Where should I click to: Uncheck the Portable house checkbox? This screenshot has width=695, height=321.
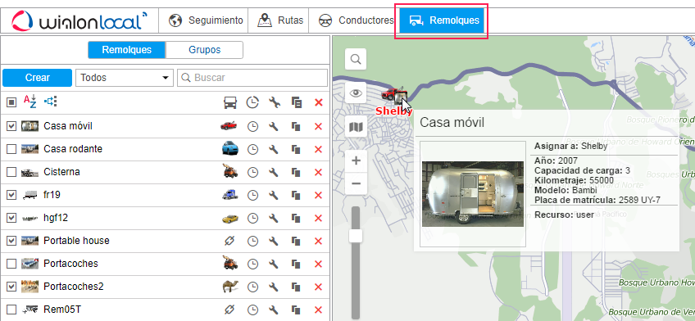point(11,241)
